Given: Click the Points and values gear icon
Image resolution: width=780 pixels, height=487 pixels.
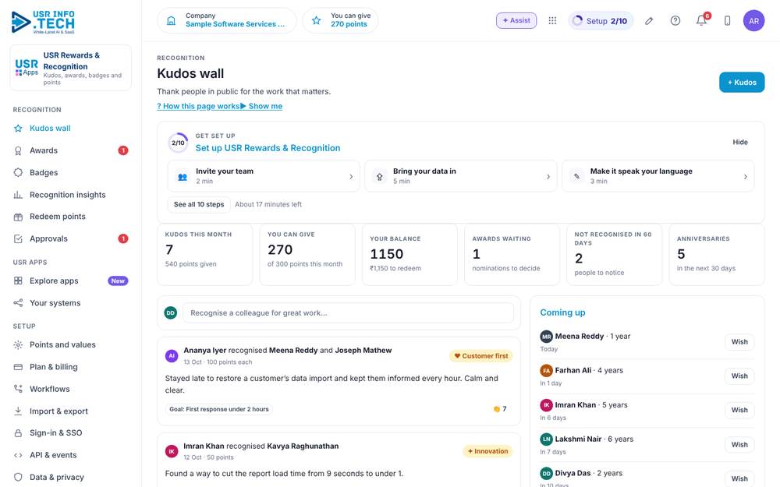Looking at the screenshot, I should click(x=18, y=345).
